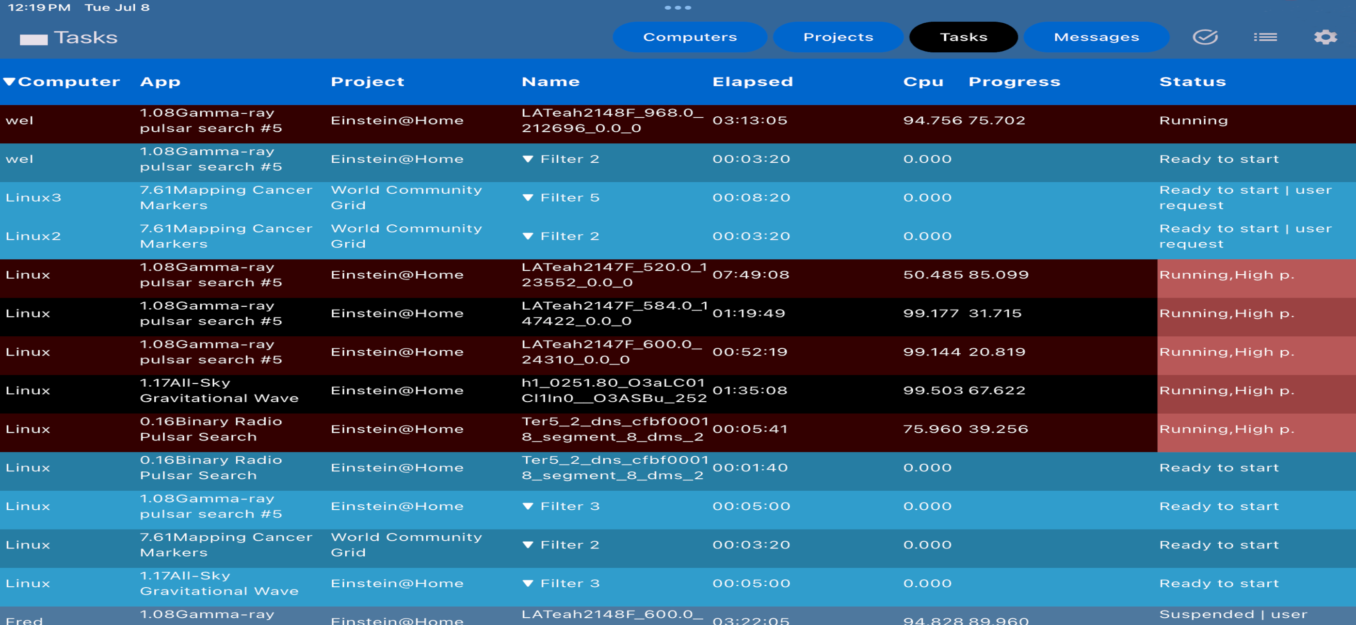Select the Tasks tab
The width and height of the screenshot is (1356, 625).
963,37
